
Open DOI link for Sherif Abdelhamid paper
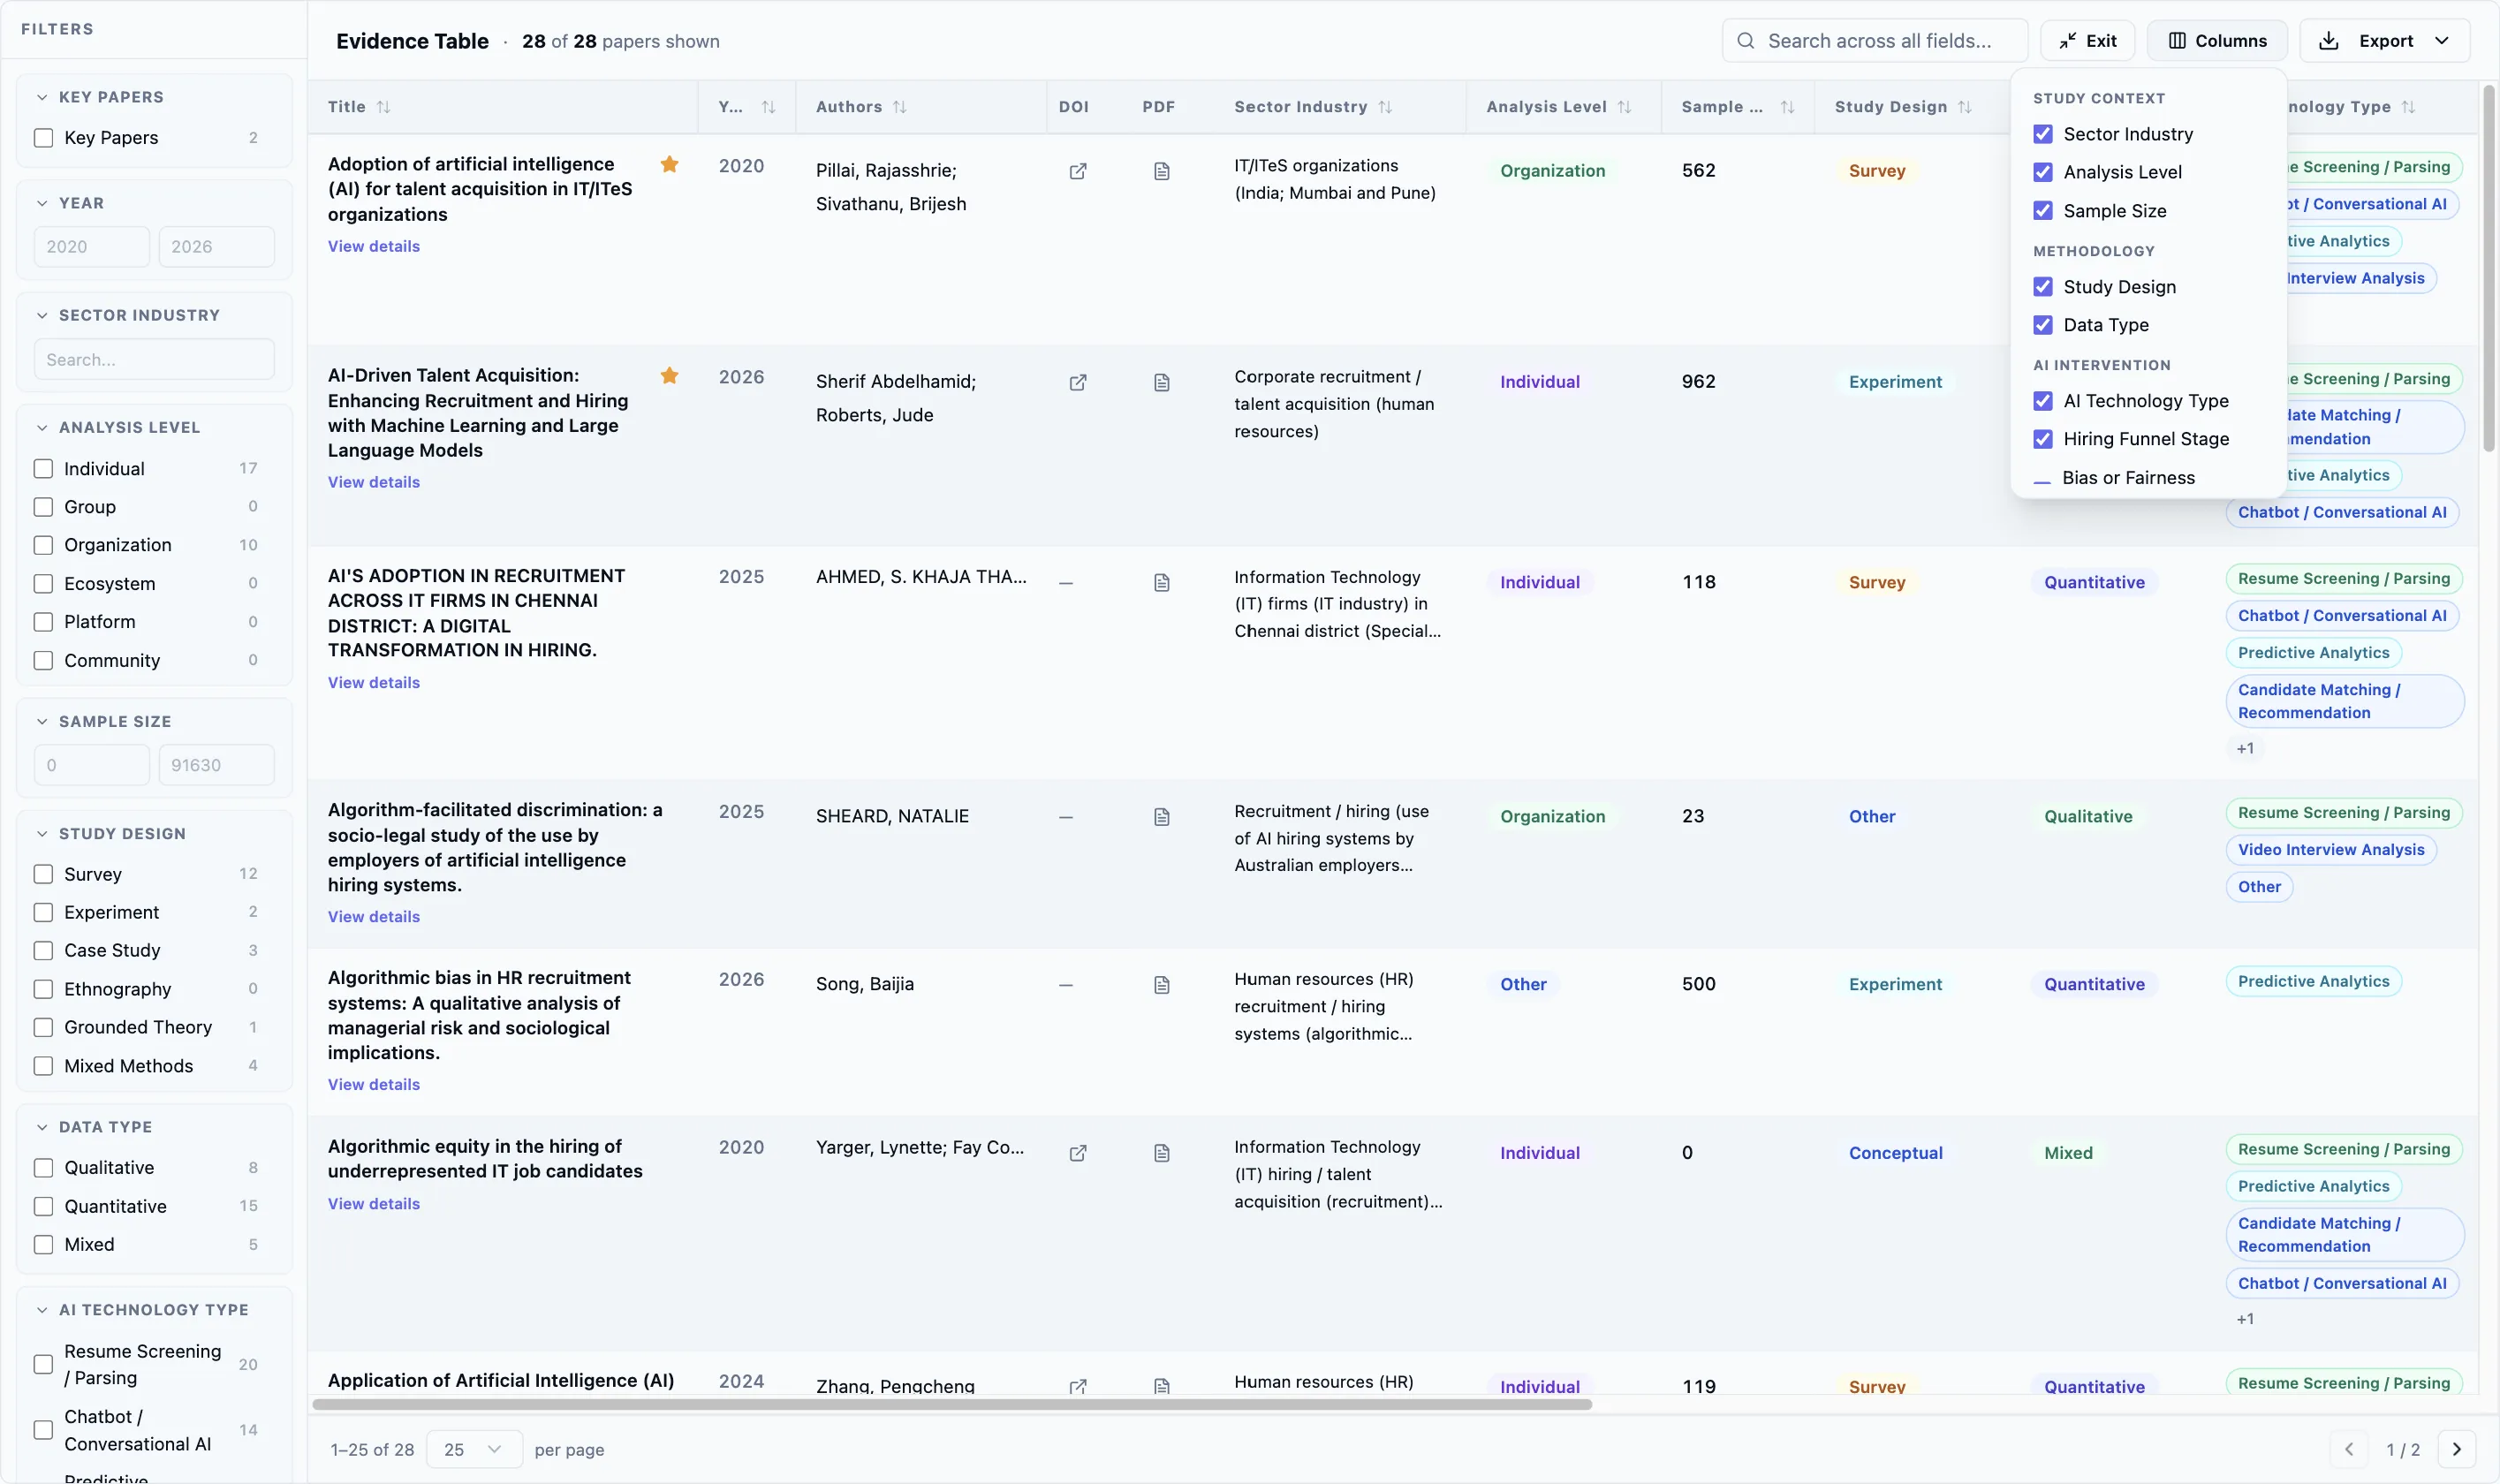tap(1077, 382)
